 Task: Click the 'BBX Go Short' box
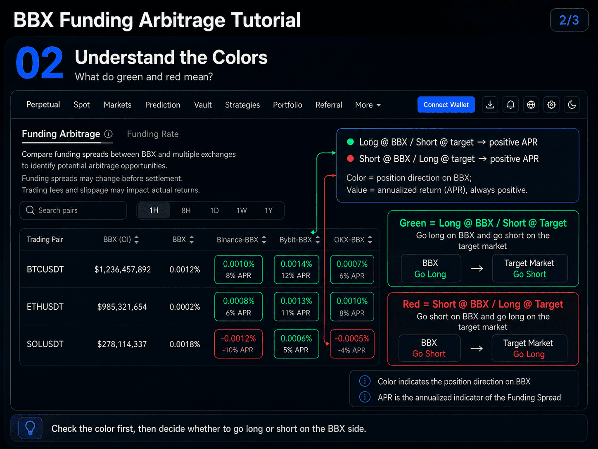430,348
